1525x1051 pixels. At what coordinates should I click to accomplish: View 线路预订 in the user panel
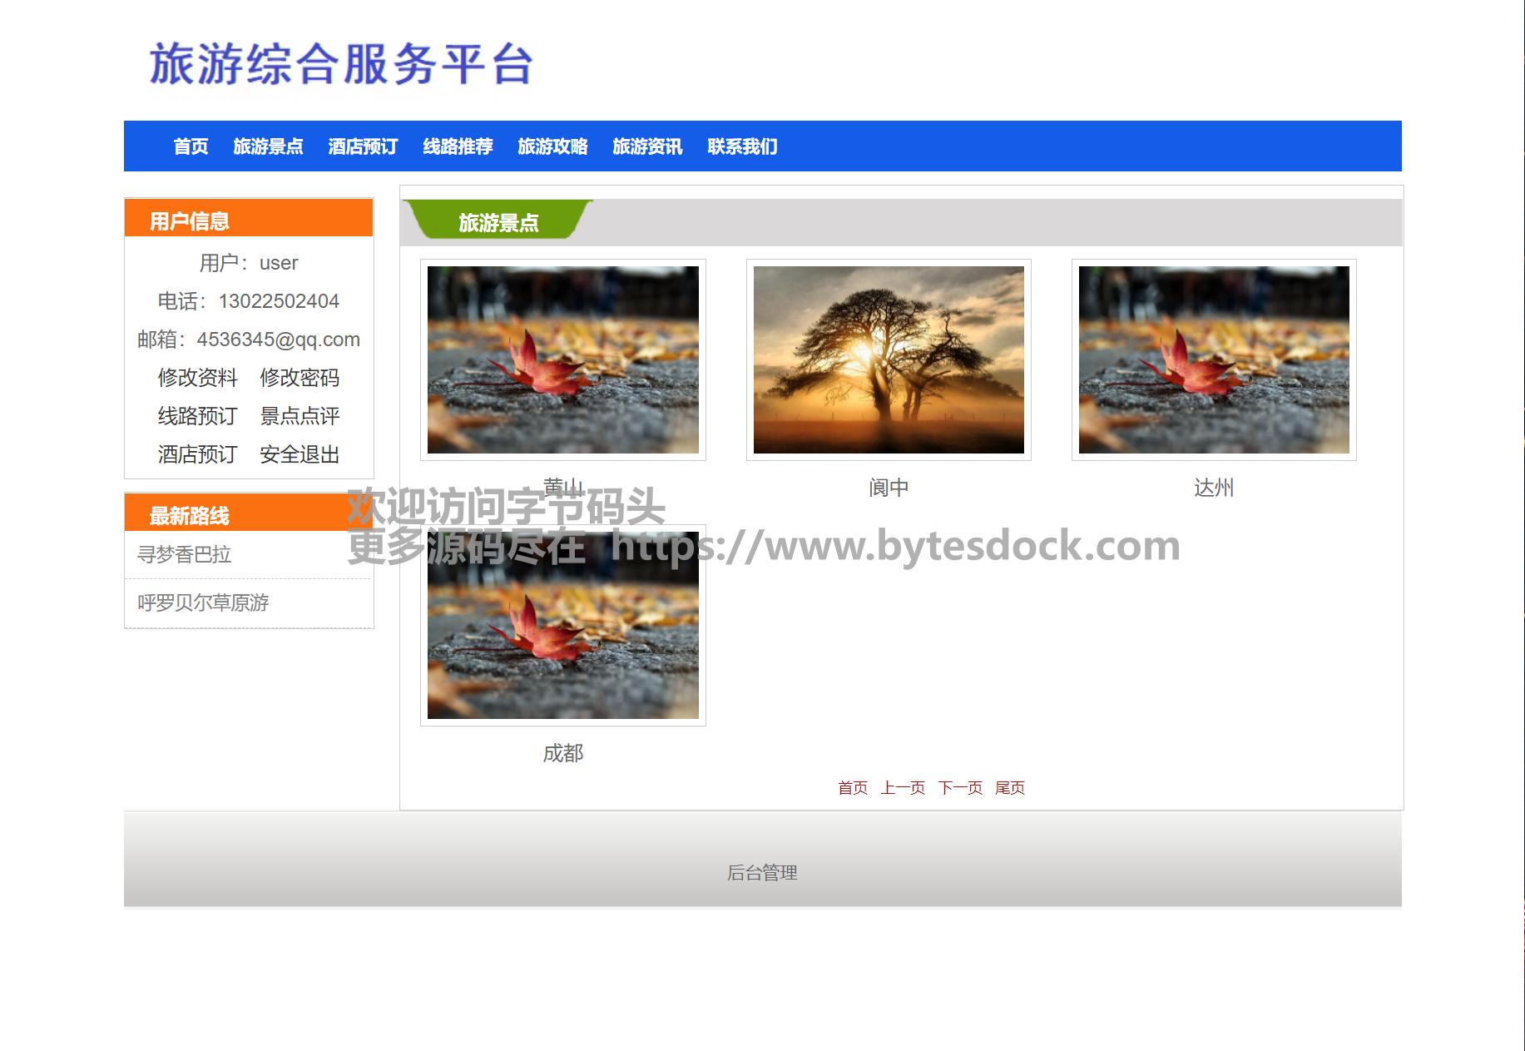(x=198, y=416)
